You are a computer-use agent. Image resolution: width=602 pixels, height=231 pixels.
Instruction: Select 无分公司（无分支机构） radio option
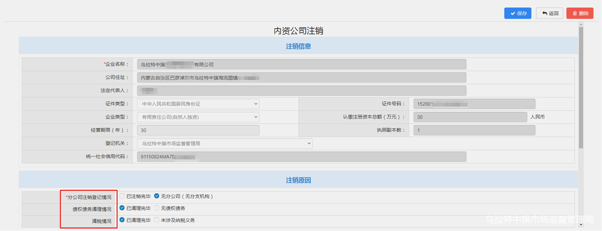157,197
